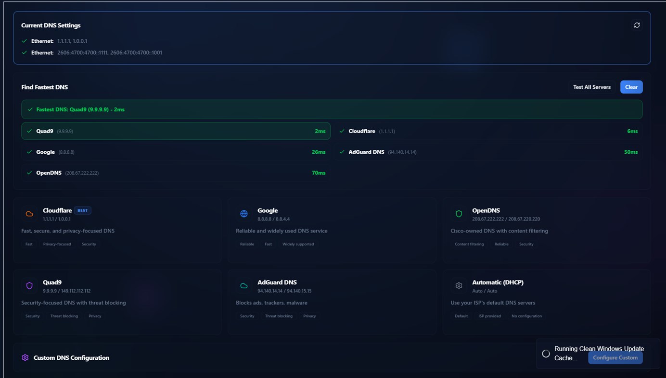Image resolution: width=666 pixels, height=378 pixels.
Task: Select the OpenDNS provider card
Action: (547, 230)
